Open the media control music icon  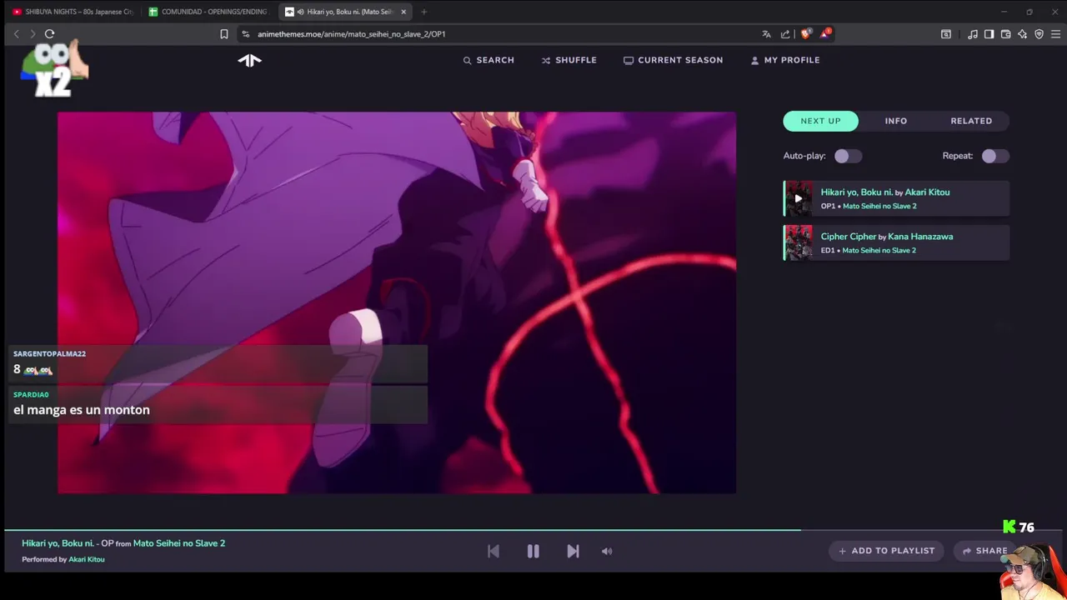[x=973, y=34]
